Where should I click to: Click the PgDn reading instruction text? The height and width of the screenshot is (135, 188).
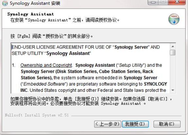pyautogui.click(x=51, y=36)
